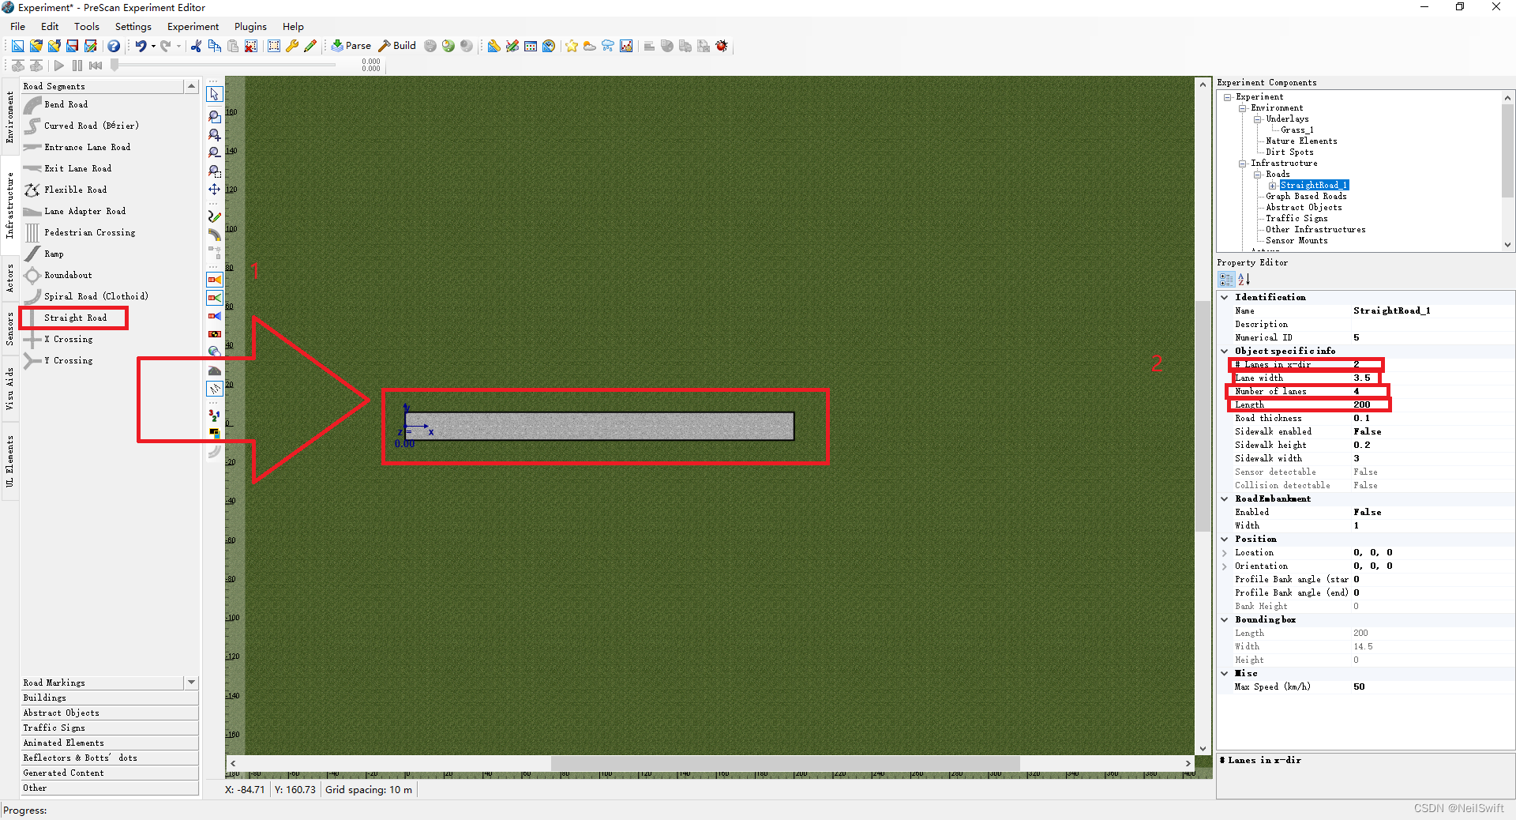
Task: Click the Paste clipboard icon
Action: tap(233, 46)
